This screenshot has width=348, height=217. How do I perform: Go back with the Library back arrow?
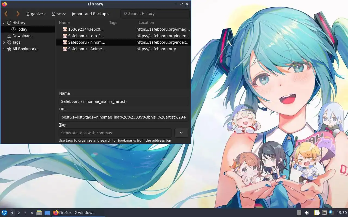click(6, 14)
